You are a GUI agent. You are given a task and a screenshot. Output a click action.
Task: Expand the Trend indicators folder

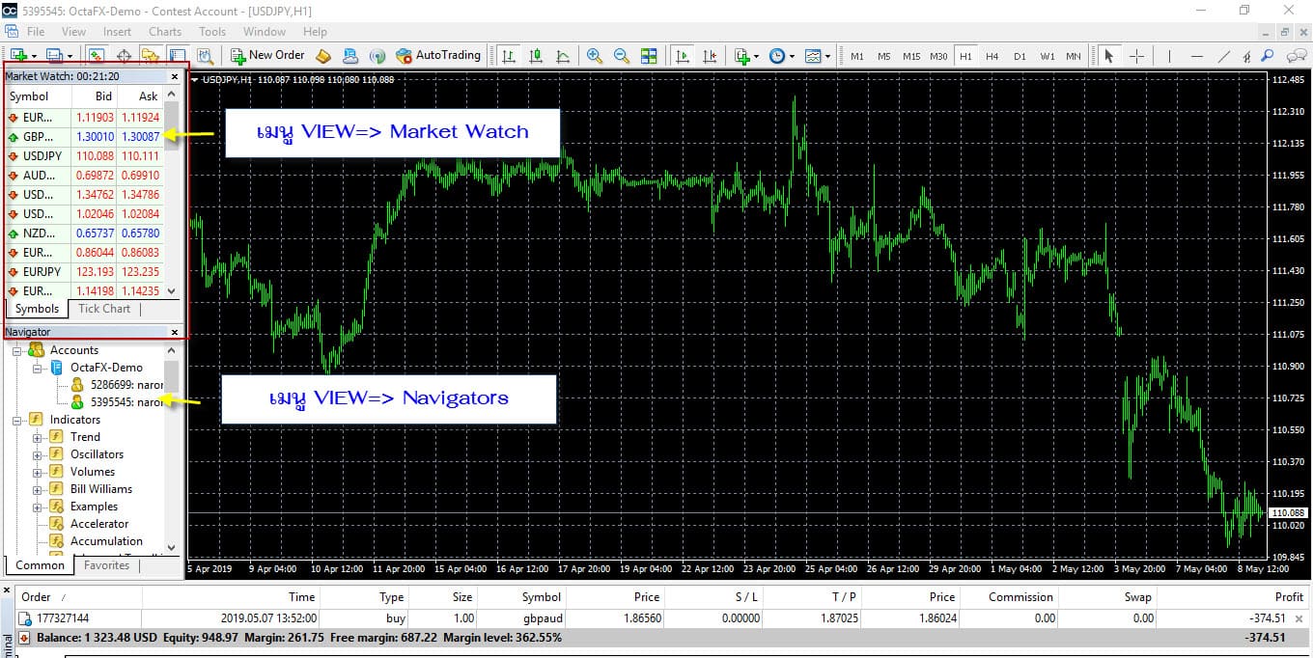[39, 437]
